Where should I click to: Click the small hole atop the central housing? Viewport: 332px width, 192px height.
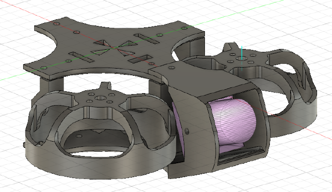coord(171,68)
